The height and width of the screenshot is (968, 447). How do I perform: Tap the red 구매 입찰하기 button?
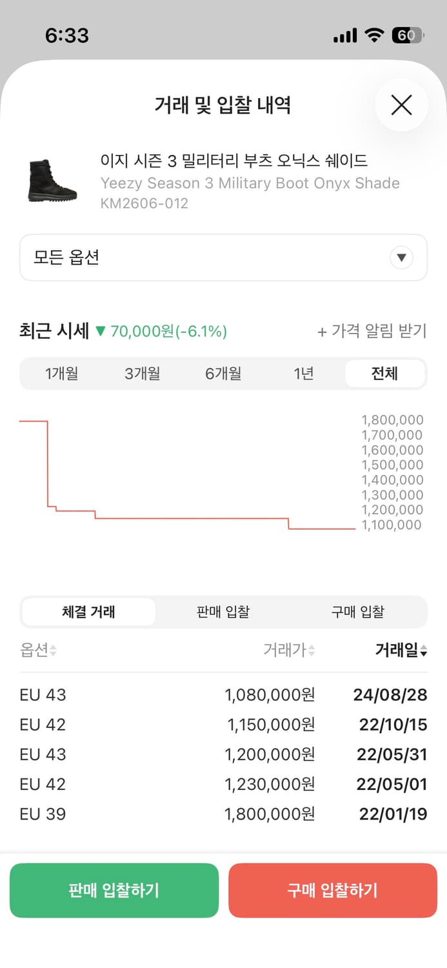[x=333, y=891]
